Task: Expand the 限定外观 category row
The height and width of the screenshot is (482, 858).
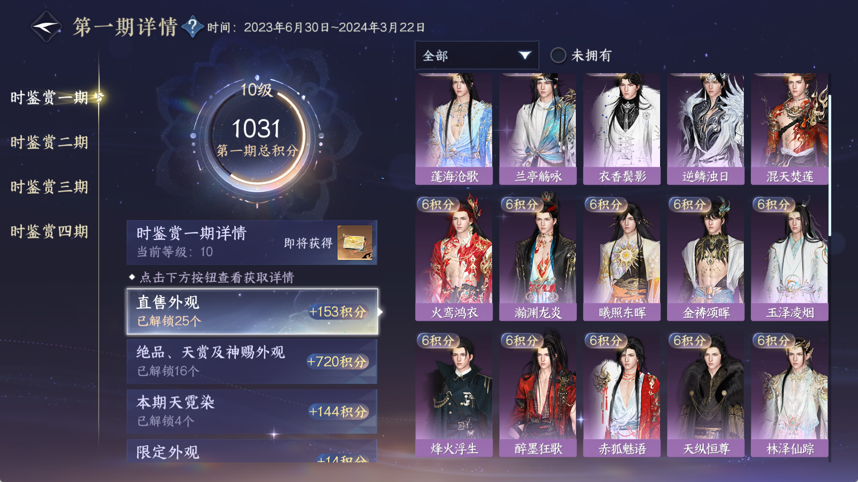Action: tap(252, 451)
